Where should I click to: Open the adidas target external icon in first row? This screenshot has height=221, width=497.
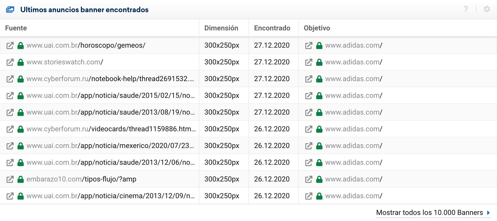point(309,46)
